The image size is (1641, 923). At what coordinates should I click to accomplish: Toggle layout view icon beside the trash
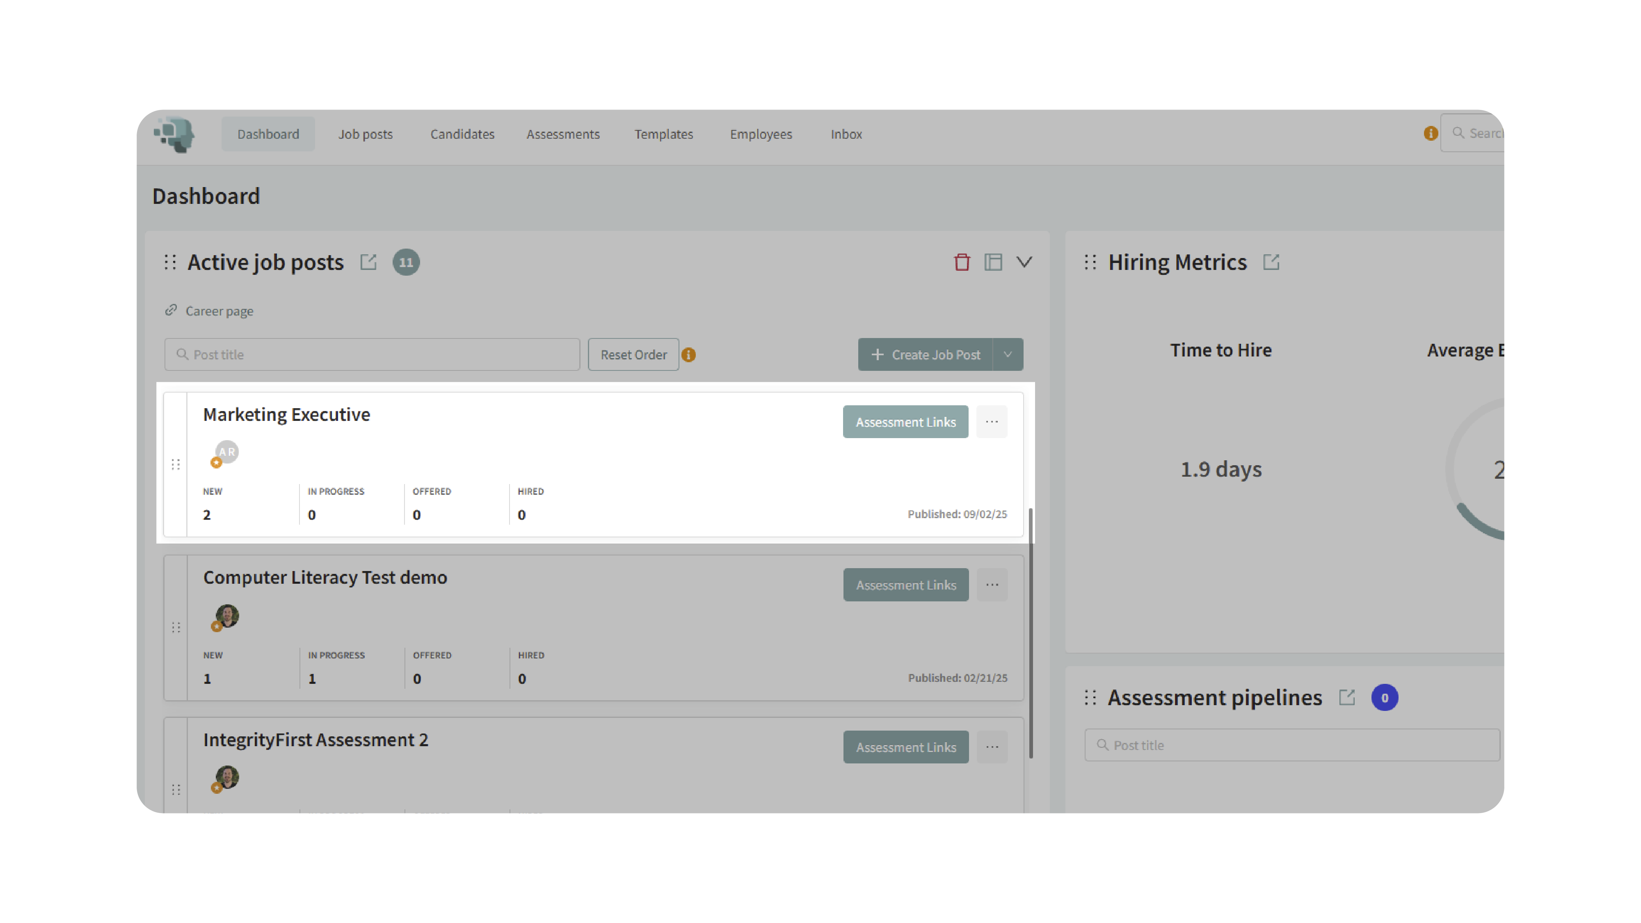click(993, 262)
